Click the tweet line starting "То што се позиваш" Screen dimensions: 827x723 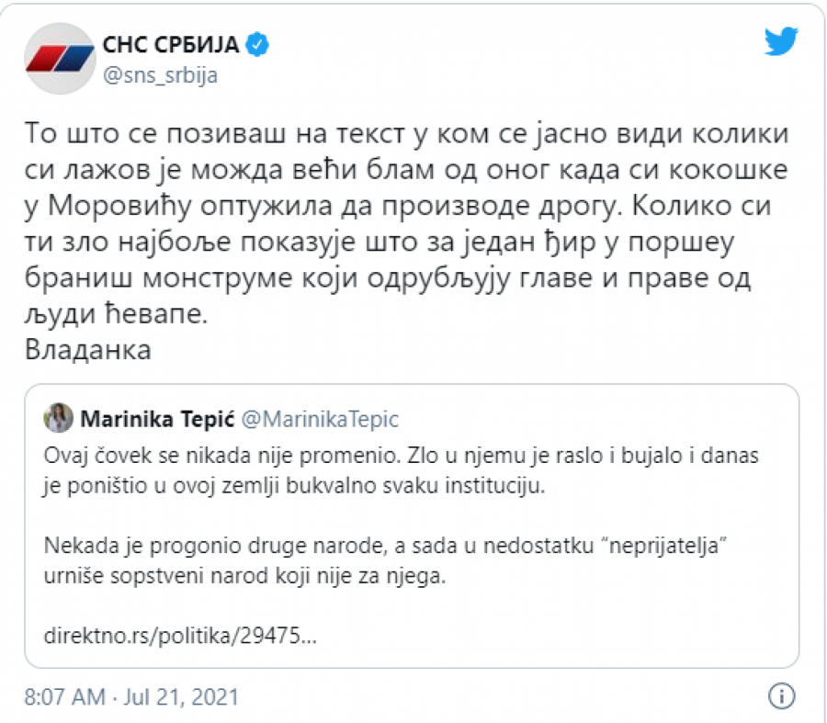point(404,136)
